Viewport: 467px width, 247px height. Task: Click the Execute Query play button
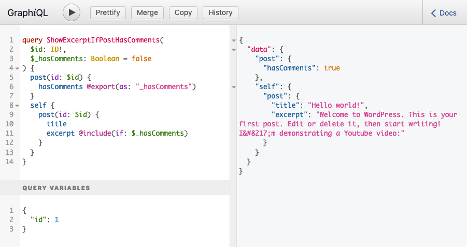72,12
